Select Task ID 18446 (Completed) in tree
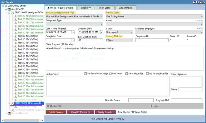This screenshot has width=206, height=123. point(31,86)
